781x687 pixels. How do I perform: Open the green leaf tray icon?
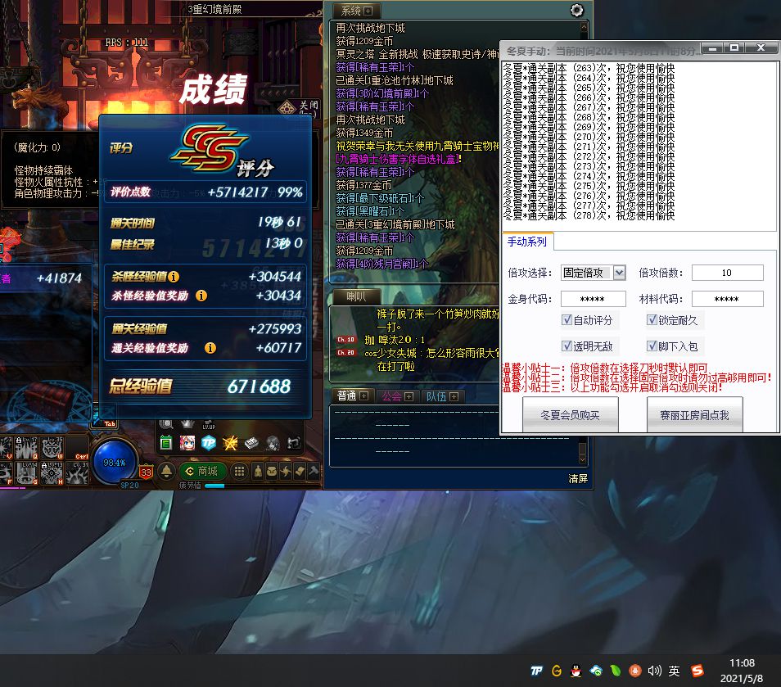pos(616,671)
